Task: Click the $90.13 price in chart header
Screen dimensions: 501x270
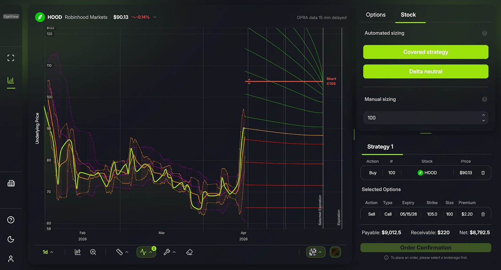Action: 121,17
